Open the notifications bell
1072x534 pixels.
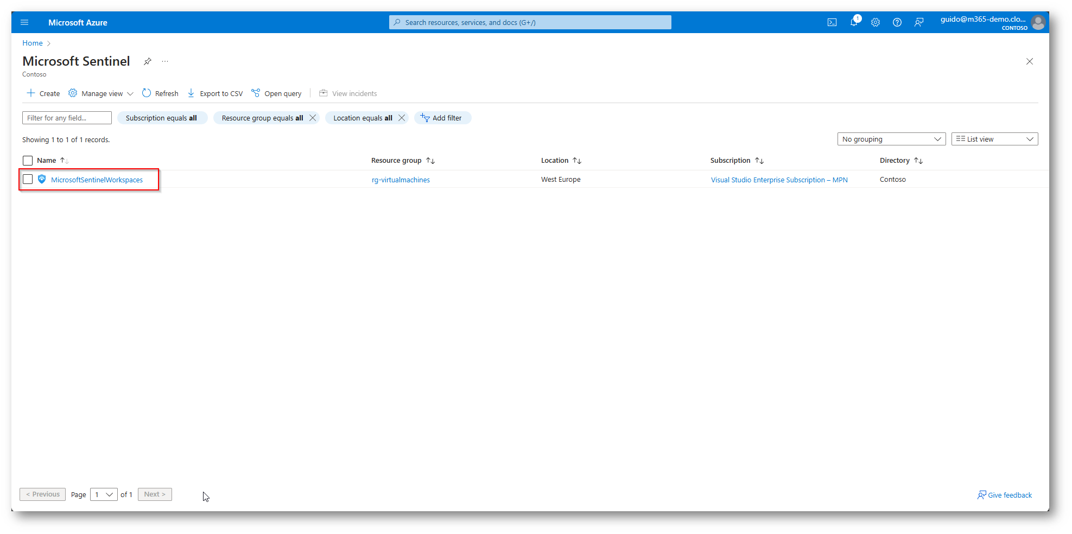point(854,22)
